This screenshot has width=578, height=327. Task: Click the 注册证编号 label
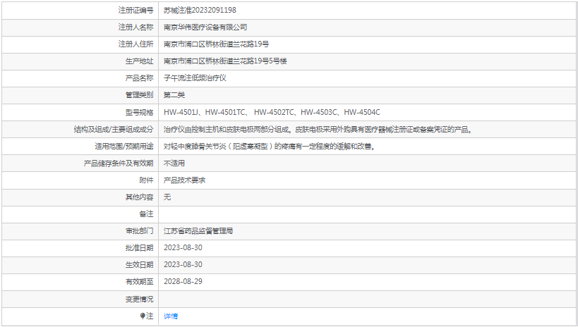(x=136, y=11)
